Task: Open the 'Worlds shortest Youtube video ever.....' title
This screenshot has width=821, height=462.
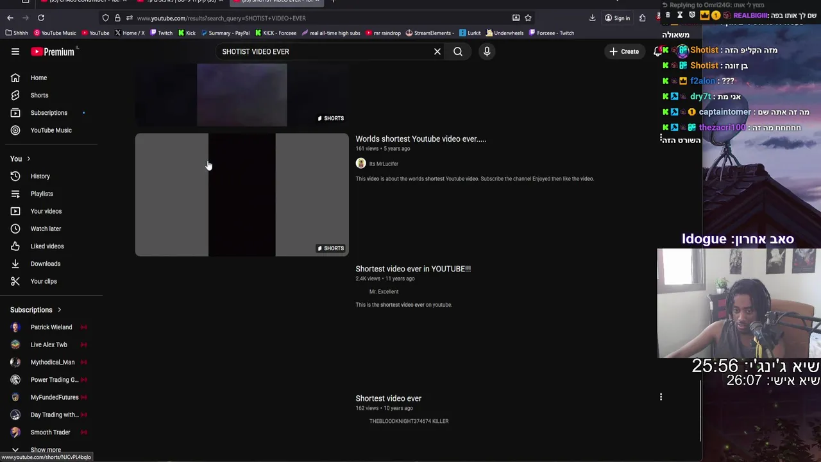Action: coord(421,139)
